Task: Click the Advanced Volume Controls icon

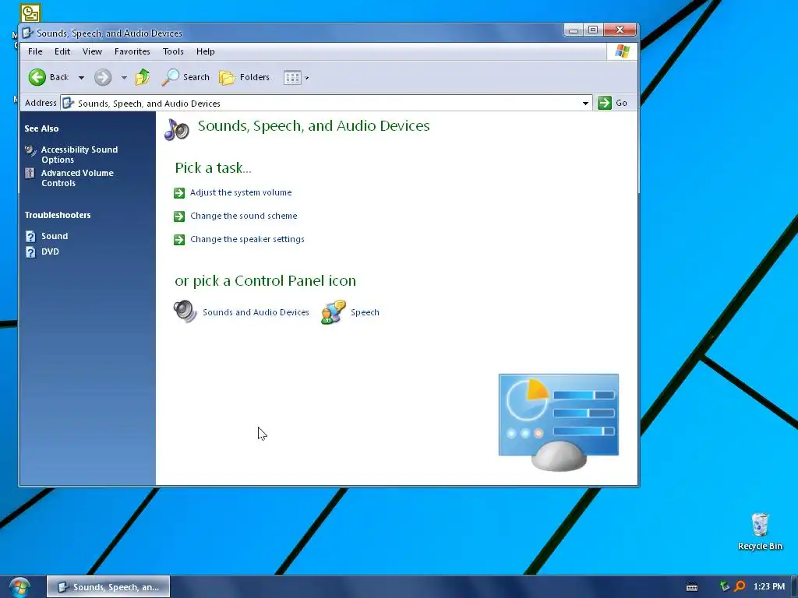Action: tap(30, 173)
